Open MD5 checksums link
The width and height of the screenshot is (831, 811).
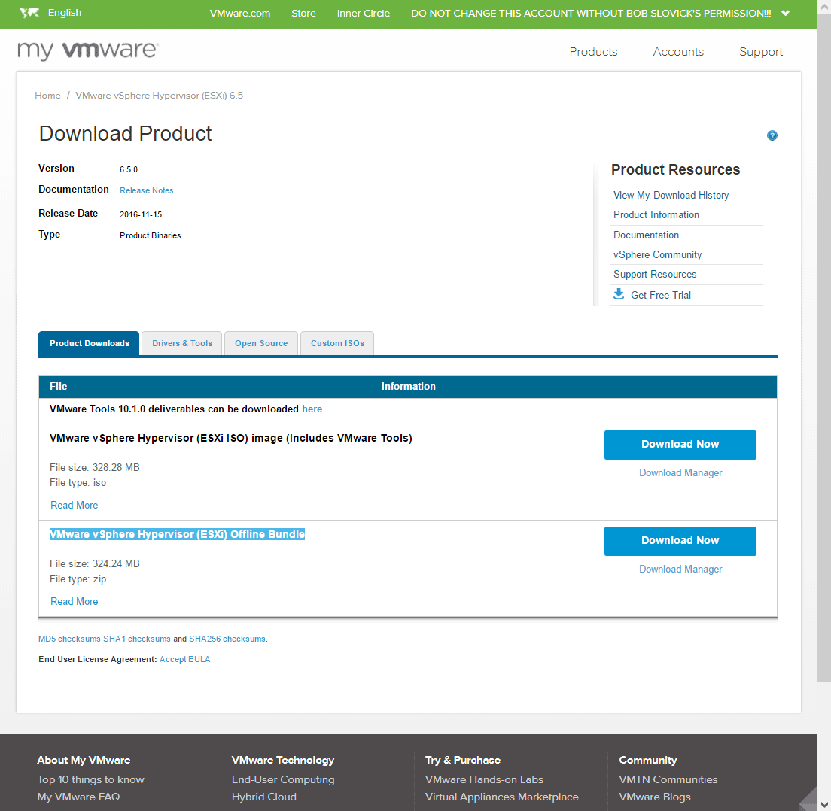(x=69, y=639)
